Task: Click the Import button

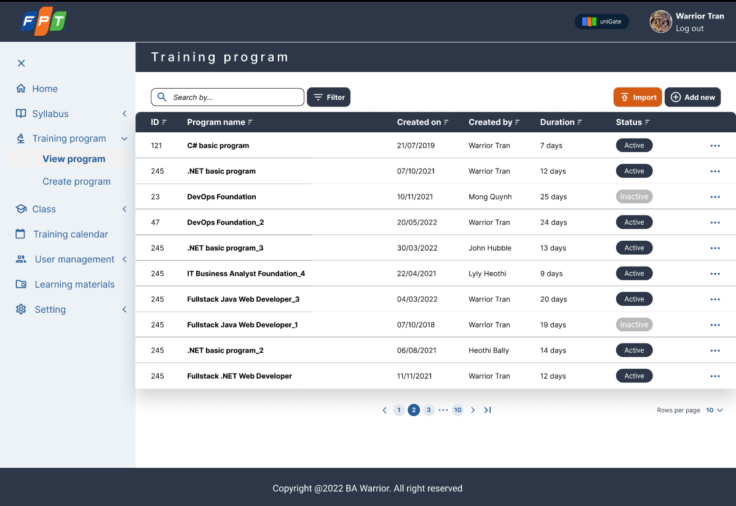Action: (x=638, y=97)
